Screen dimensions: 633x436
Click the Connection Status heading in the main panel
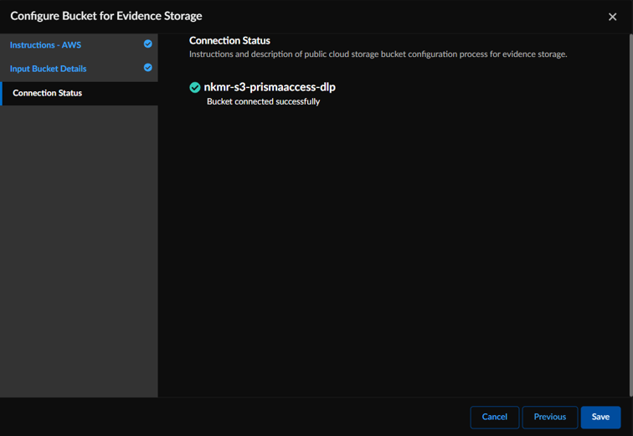229,40
